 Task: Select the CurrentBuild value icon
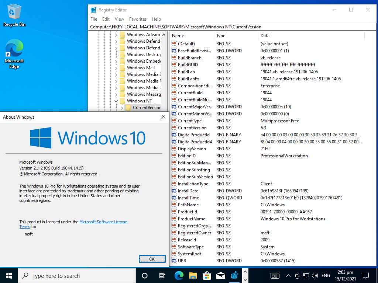point(174,92)
